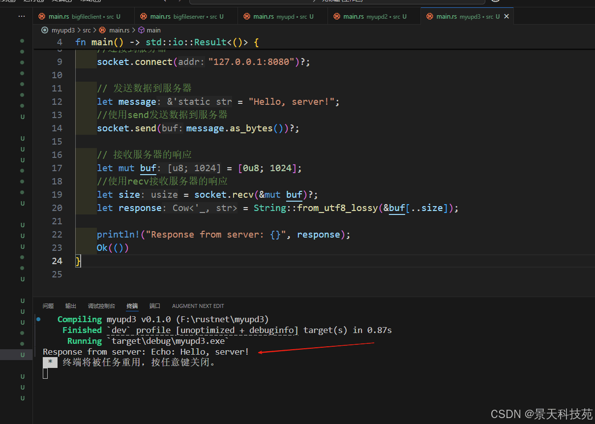Screen dimensions: 595x424
Task: Open the main.rs breadcrumb file picker
Action: (x=116, y=30)
